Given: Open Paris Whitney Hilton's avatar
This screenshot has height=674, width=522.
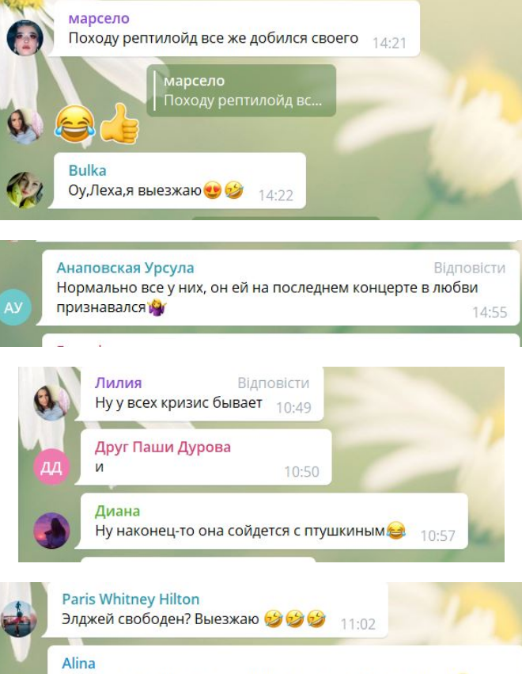Looking at the screenshot, I should (19, 619).
